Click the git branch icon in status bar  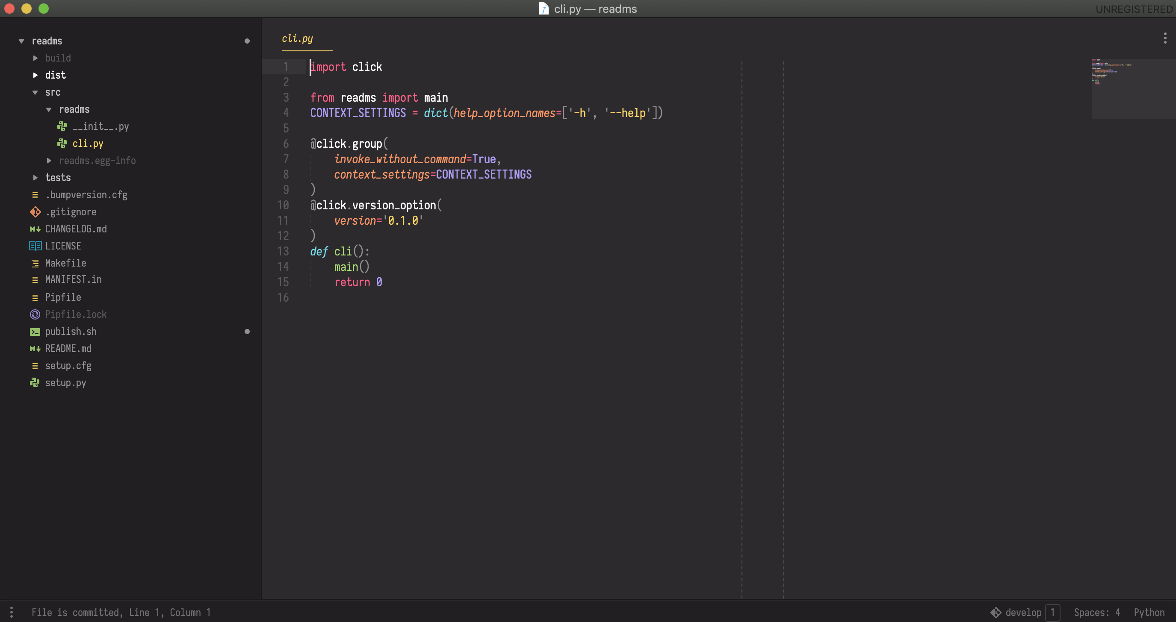point(996,613)
